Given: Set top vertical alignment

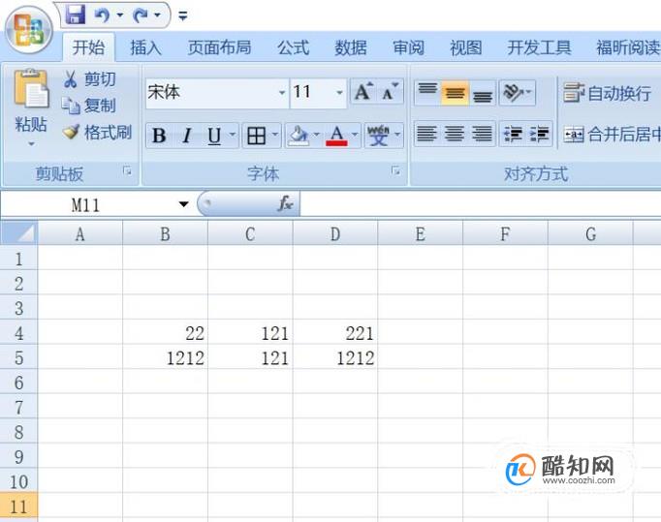Looking at the screenshot, I should tap(427, 92).
